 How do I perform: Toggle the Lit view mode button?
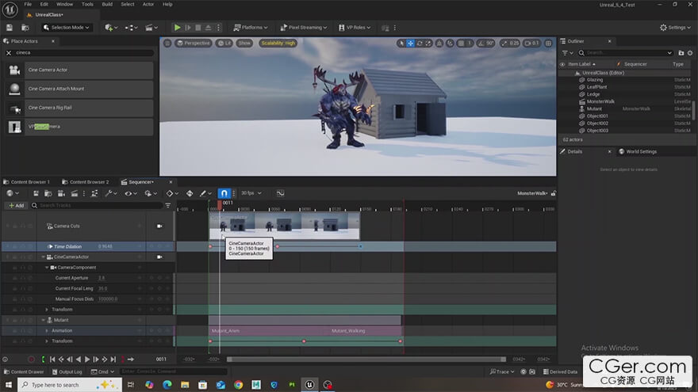click(x=224, y=43)
